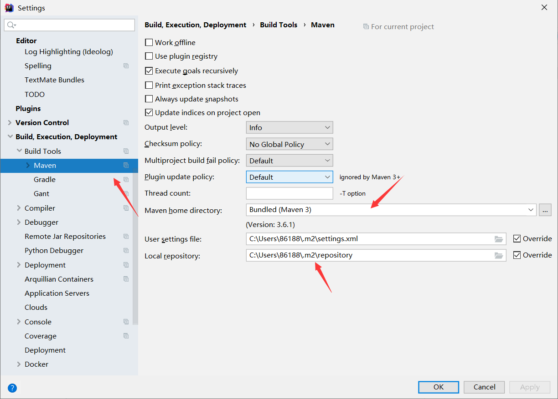
Task: Open Clouds settings page
Action: (36, 308)
